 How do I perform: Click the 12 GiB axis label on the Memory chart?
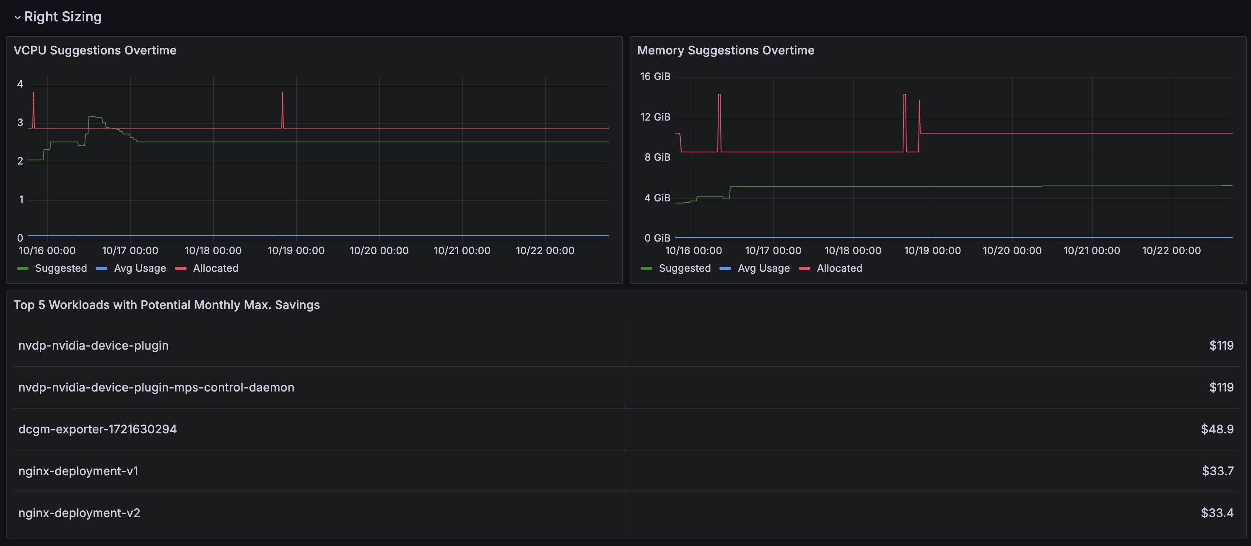[655, 117]
